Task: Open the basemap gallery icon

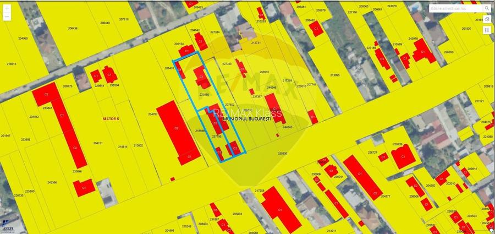Action: [x=487, y=20]
